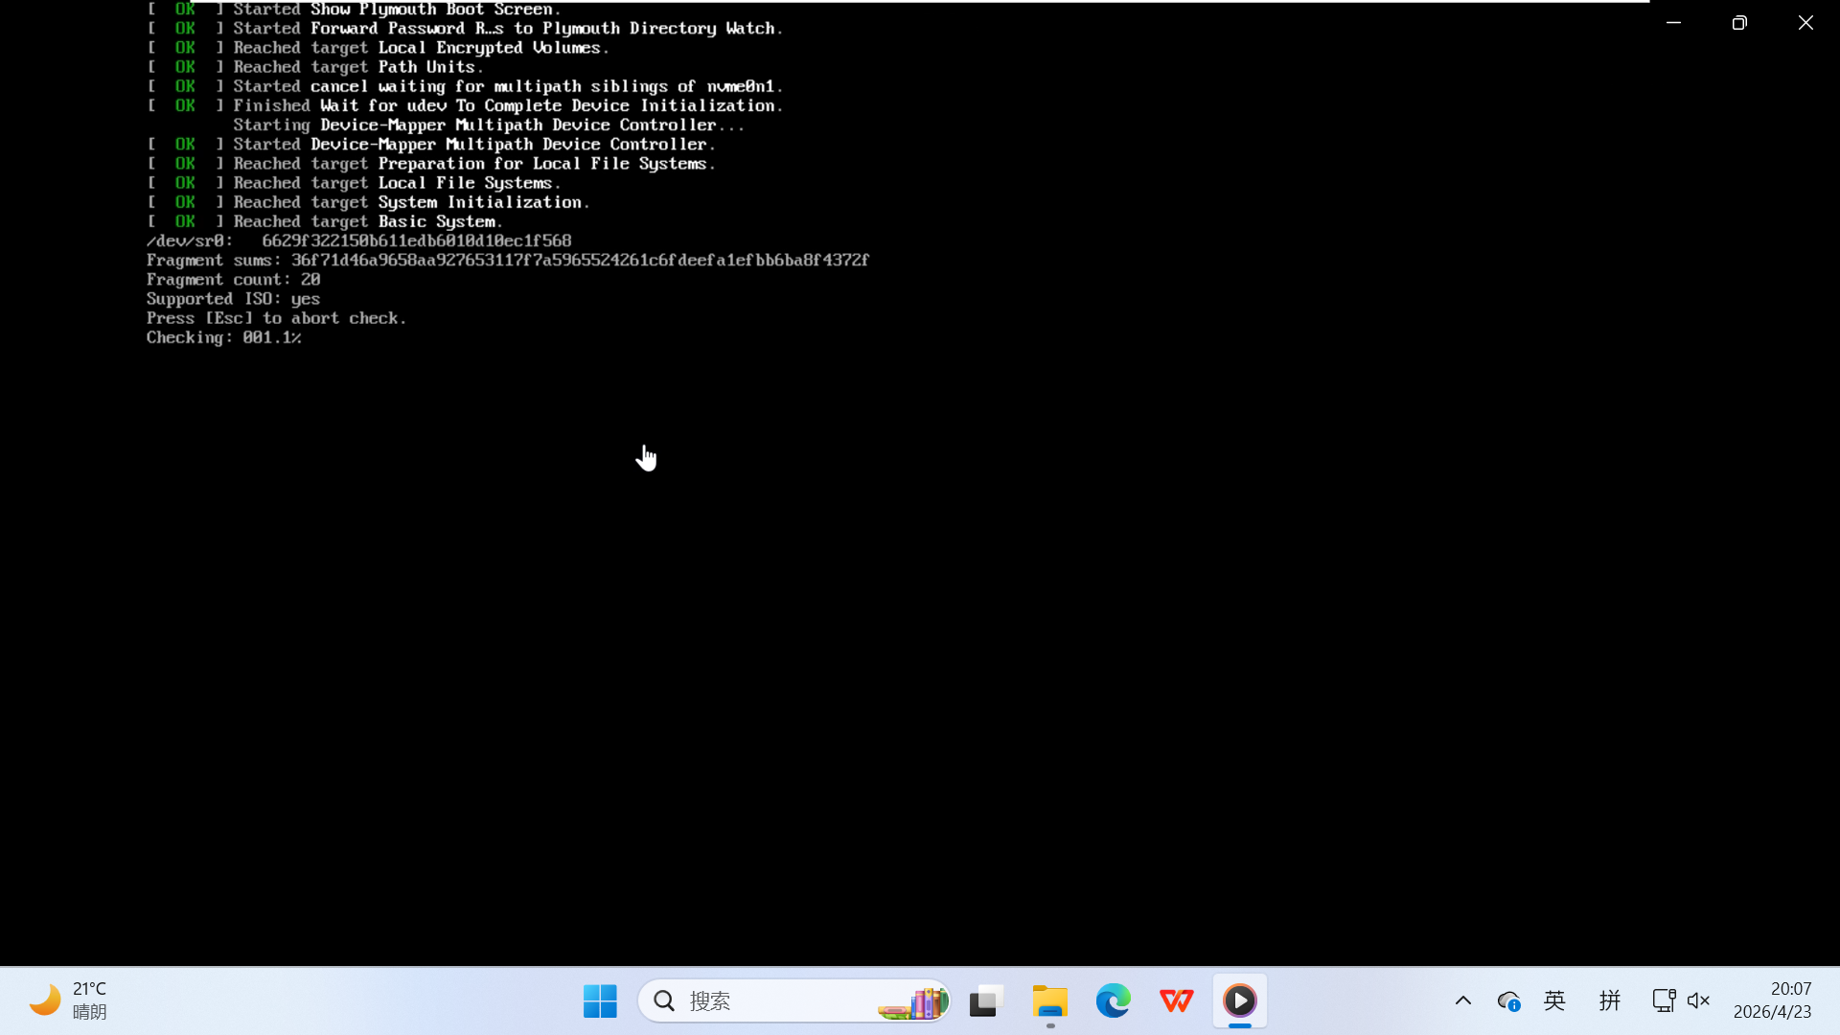1840x1035 pixels.
Task: Click inside the boot console at Checking line
Action: click(223, 338)
